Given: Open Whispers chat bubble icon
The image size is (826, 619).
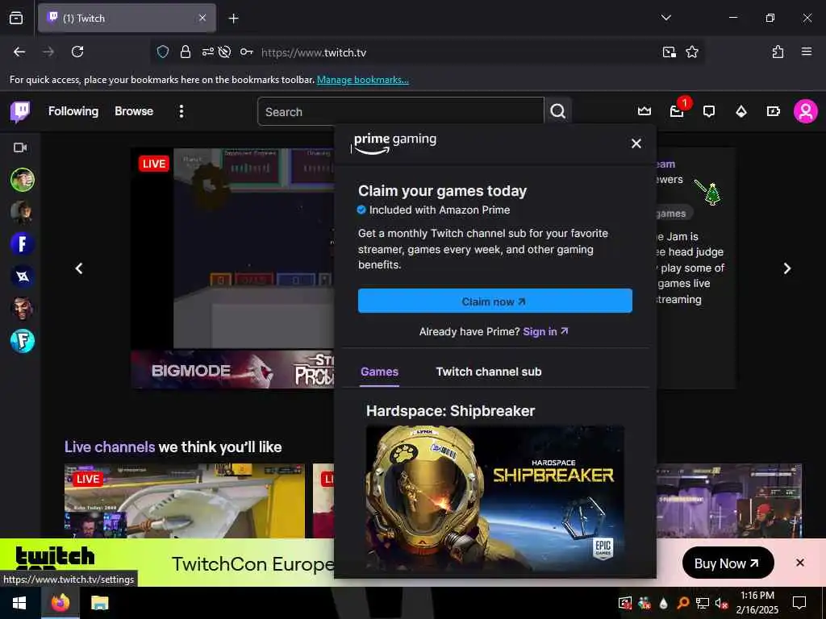Looking at the screenshot, I should point(709,111).
